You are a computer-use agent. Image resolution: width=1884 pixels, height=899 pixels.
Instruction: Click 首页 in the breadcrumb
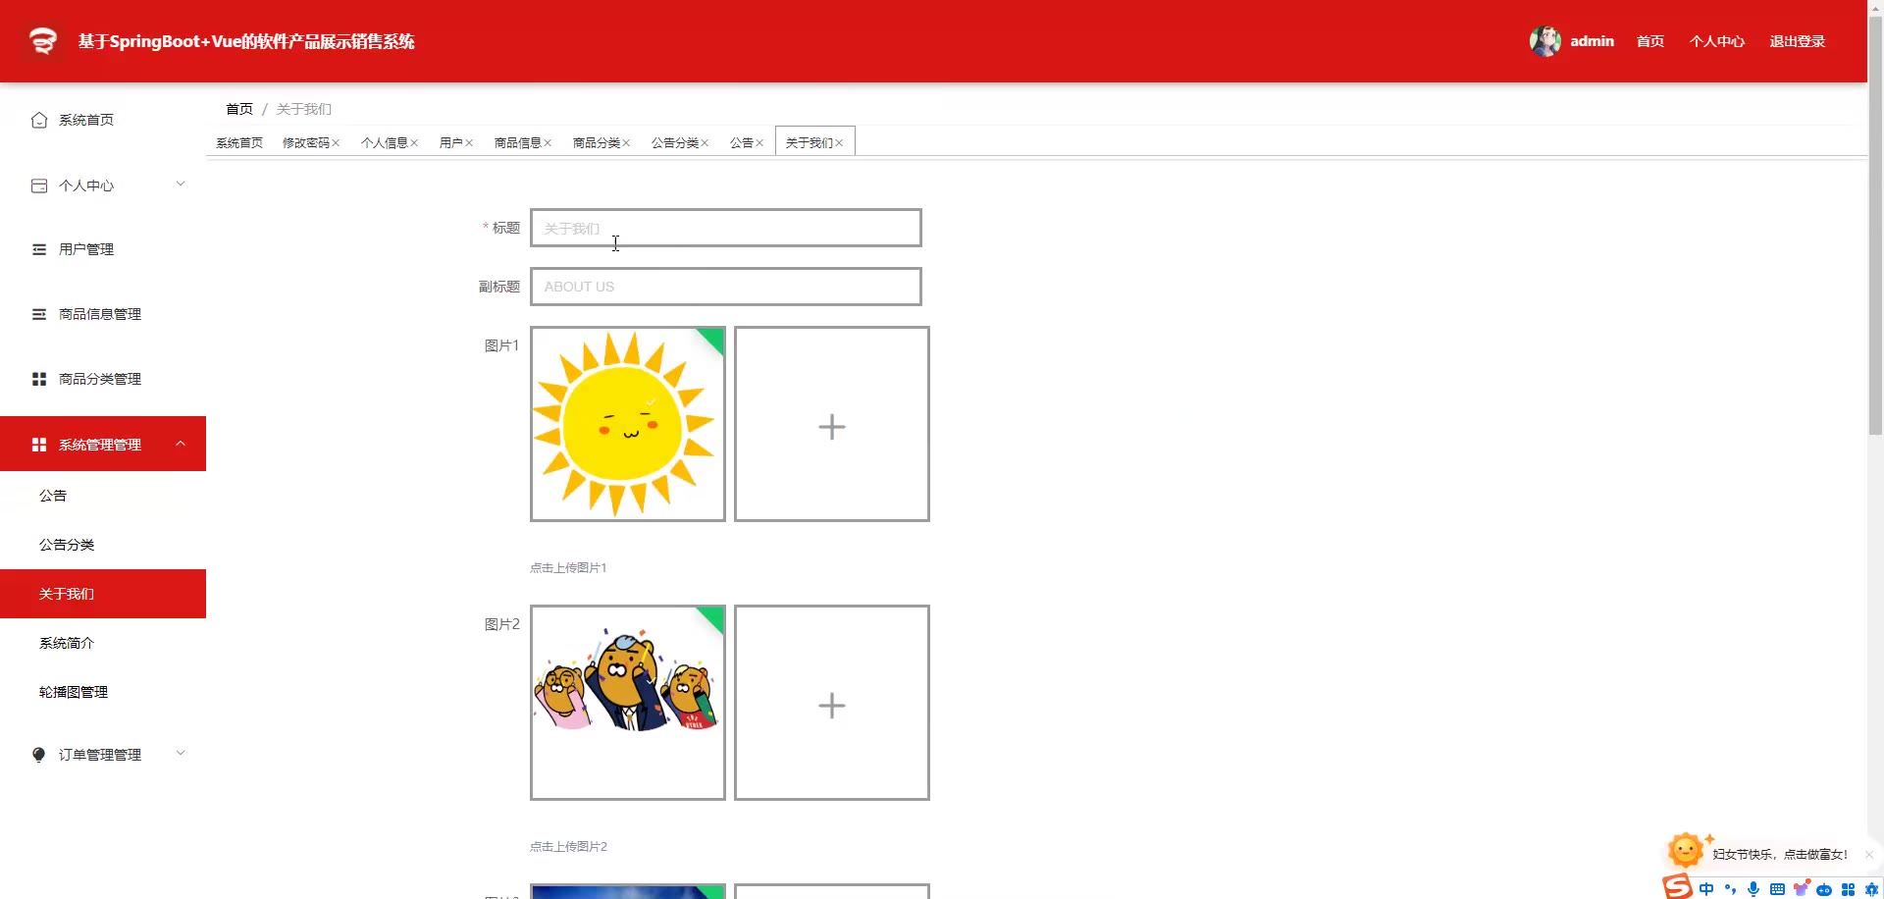[x=239, y=109]
